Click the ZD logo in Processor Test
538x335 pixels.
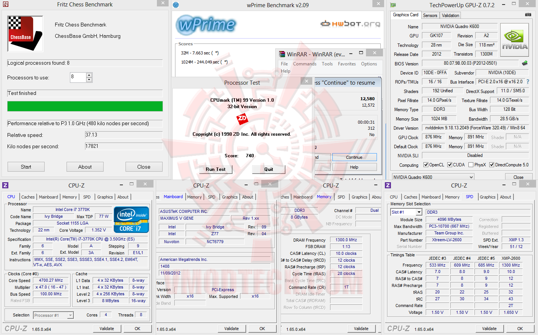(242, 119)
